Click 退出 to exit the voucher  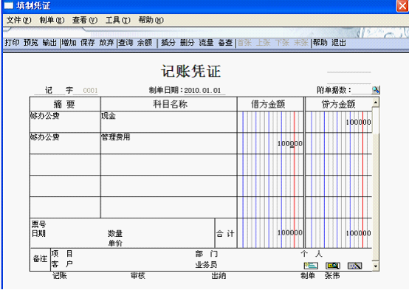(339, 43)
